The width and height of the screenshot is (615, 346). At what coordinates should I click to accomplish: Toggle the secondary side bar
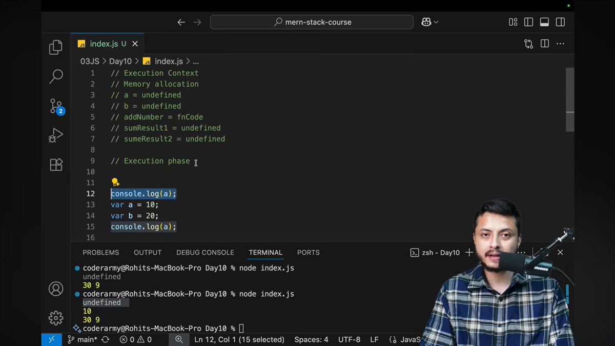561,22
